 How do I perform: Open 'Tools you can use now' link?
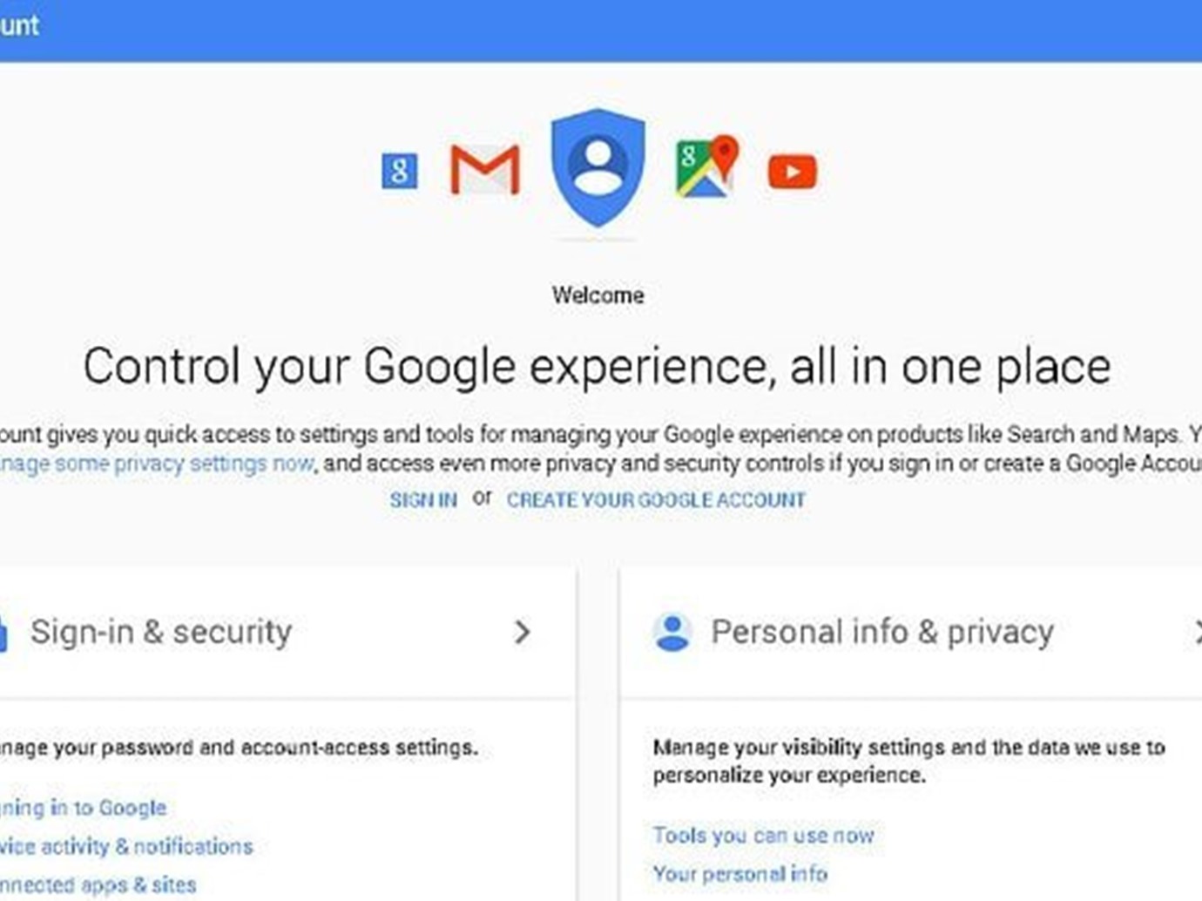tap(763, 835)
